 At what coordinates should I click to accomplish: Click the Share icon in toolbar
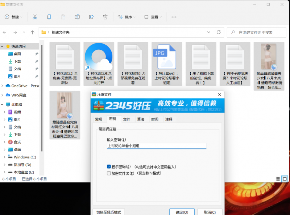click(91, 17)
